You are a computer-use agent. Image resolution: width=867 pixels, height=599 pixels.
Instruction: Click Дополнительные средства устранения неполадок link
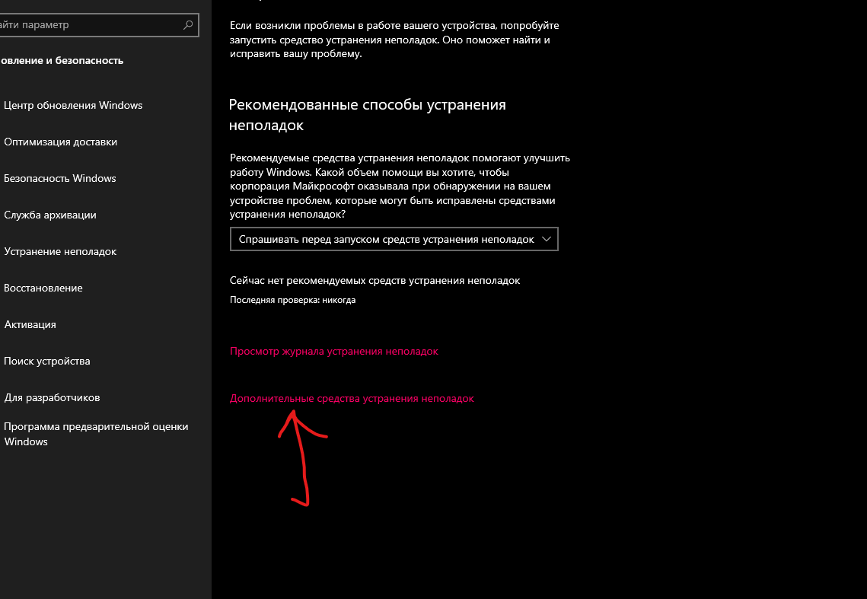click(x=352, y=398)
